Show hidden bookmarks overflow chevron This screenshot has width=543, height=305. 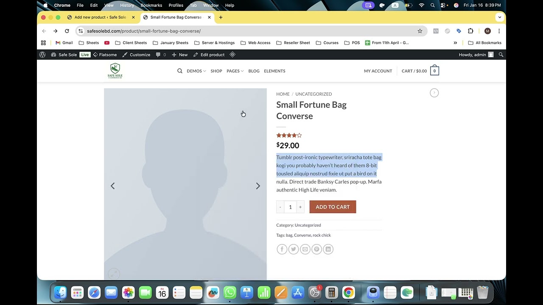[x=455, y=43]
